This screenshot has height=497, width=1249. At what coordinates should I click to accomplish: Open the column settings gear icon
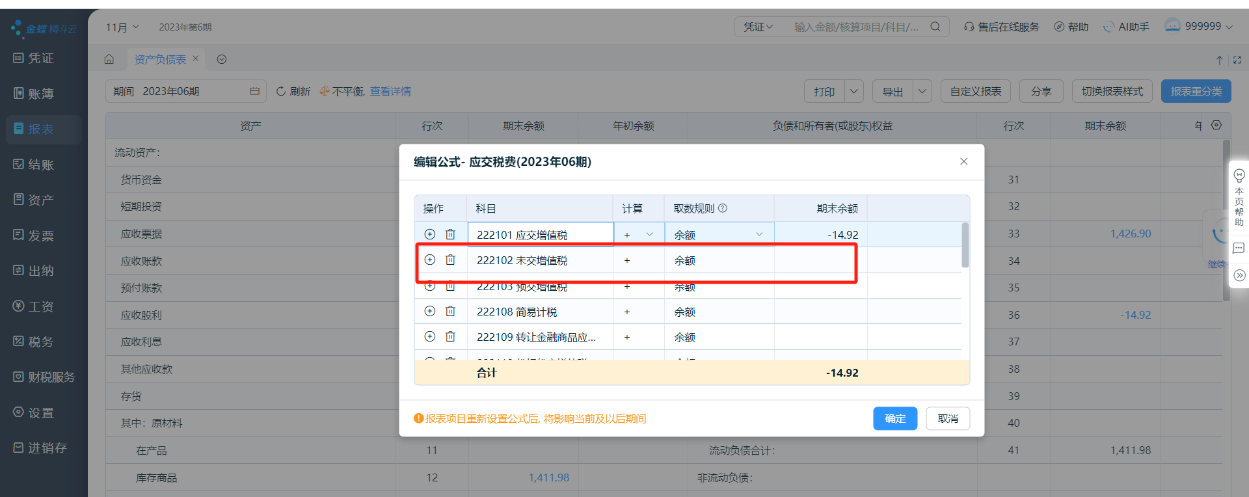tap(1216, 125)
